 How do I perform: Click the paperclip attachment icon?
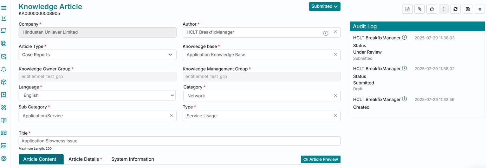[419, 9]
